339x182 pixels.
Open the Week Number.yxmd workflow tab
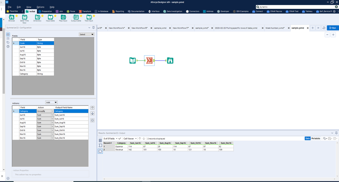[275, 28]
